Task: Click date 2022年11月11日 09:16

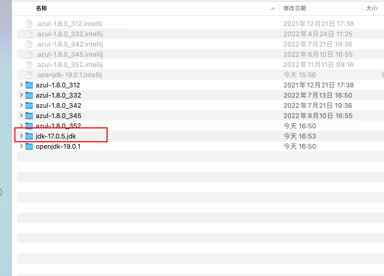Action: (318, 65)
